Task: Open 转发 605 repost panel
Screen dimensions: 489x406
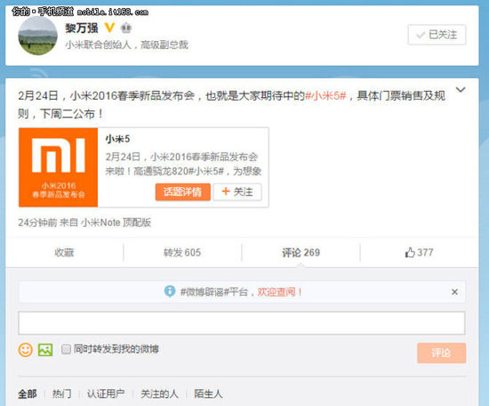Action: tap(182, 252)
